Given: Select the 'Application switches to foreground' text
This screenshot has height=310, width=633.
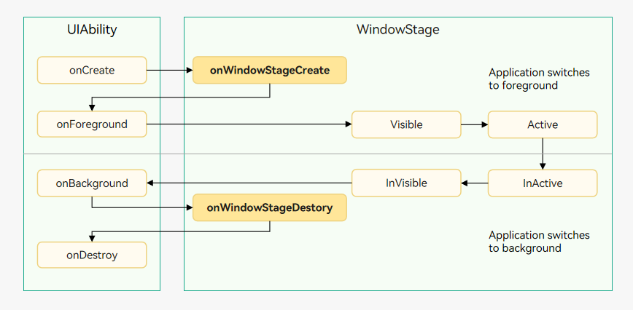Looking at the screenshot, I should pos(540,79).
